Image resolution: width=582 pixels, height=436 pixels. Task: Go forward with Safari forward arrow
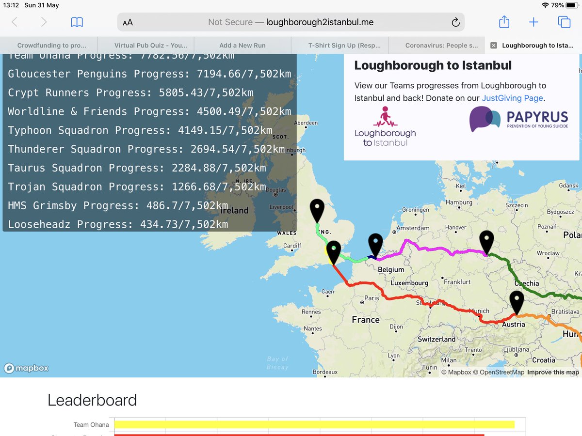point(44,22)
